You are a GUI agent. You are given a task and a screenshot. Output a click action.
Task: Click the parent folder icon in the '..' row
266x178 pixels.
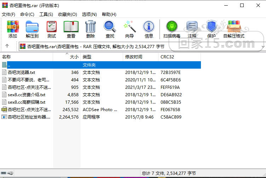(x=4, y=65)
